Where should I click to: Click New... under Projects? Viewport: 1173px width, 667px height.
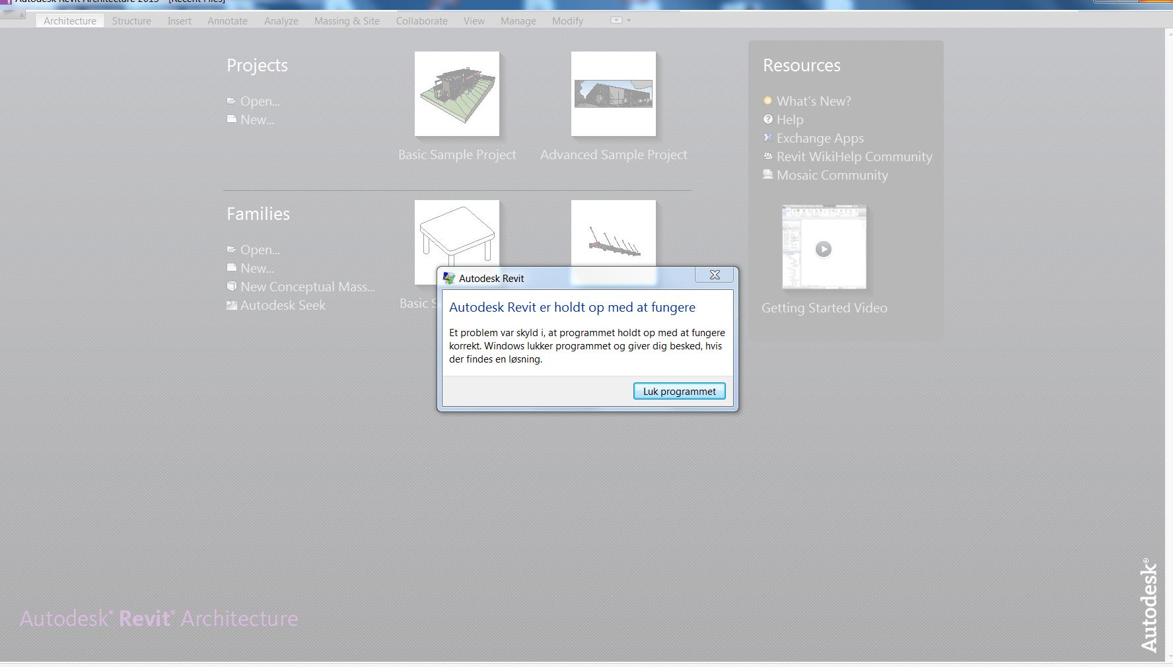257,120
